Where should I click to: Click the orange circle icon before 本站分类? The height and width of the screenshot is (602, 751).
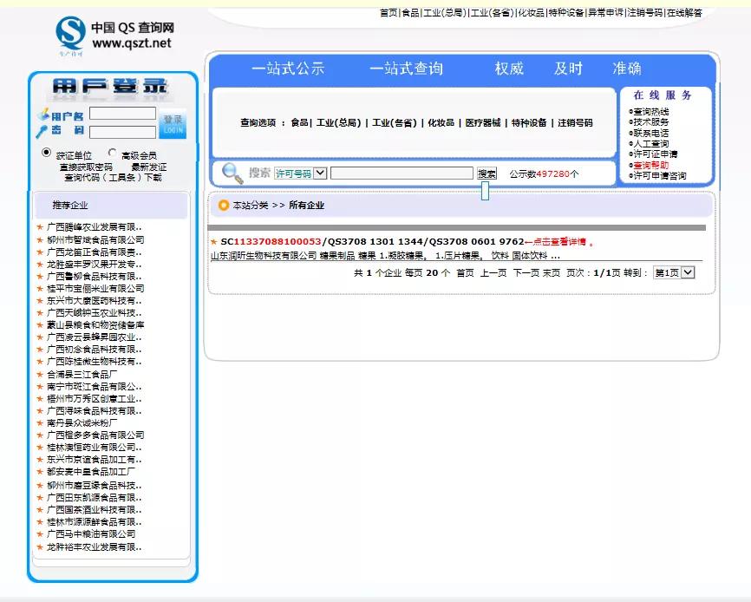click(x=222, y=206)
